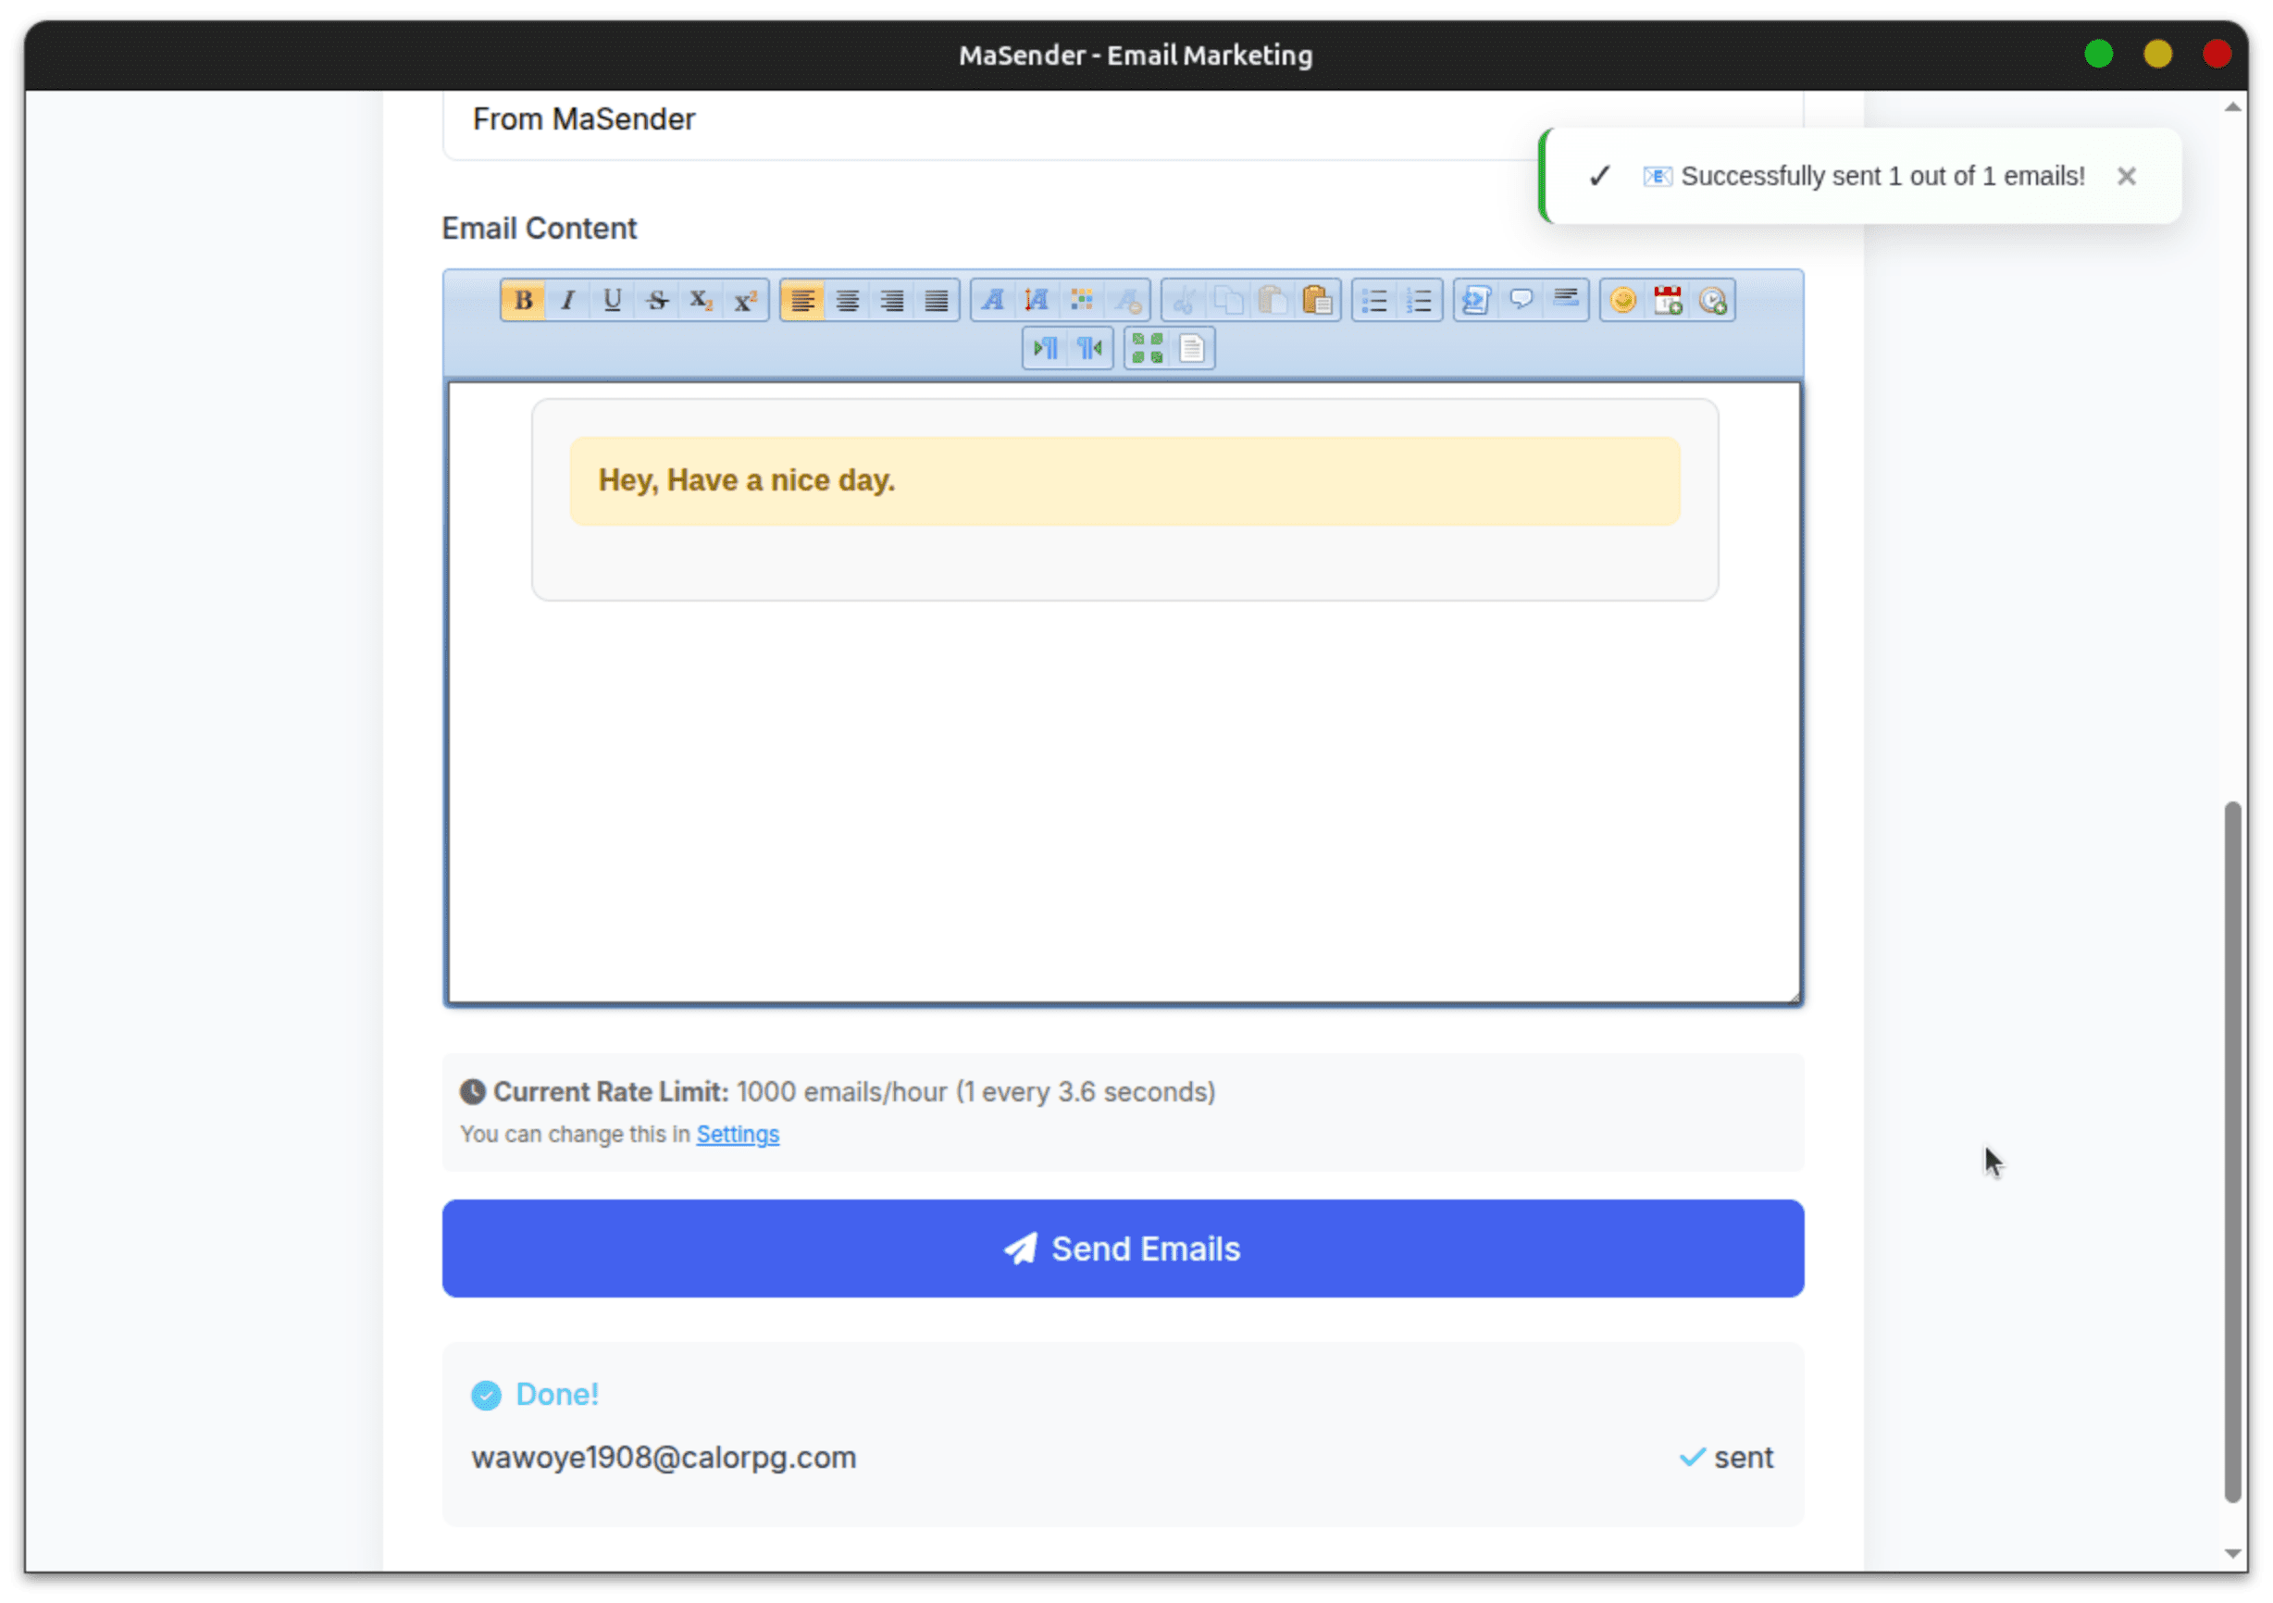Click the 'sent' status text
Screen dimensions: 2273x1603
point(1744,1459)
